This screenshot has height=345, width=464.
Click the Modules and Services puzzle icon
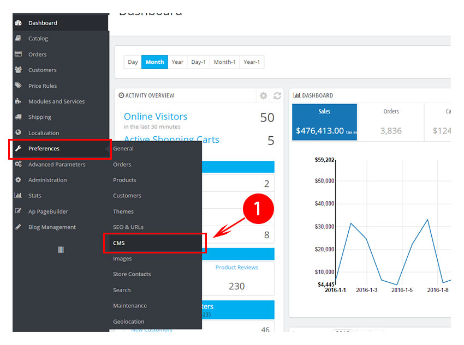click(x=18, y=101)
